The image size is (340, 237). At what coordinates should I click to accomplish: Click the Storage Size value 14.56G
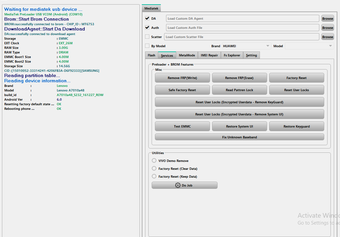[x=64, y=66]
